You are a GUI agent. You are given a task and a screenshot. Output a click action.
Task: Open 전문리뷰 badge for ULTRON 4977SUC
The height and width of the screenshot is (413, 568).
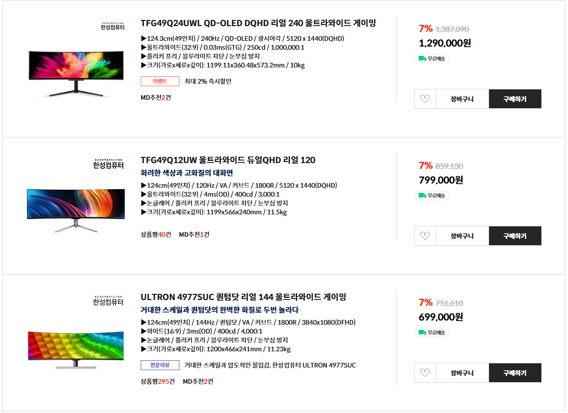pyautogui.click(x=160, y=365)
